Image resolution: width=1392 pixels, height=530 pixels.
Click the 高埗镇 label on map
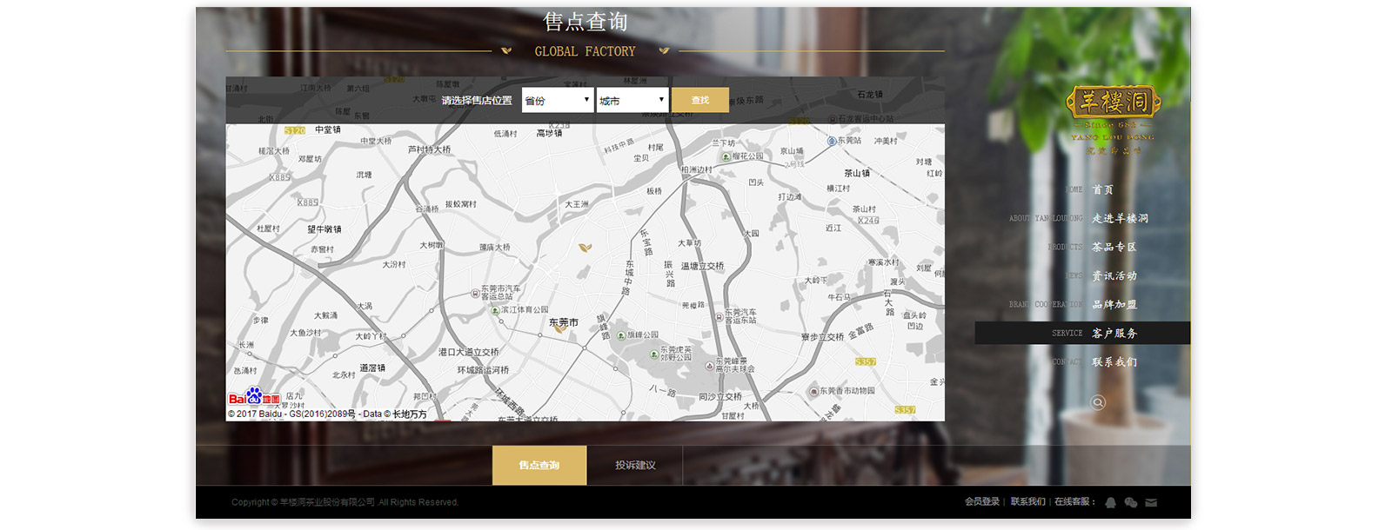(x=549, y=134)
